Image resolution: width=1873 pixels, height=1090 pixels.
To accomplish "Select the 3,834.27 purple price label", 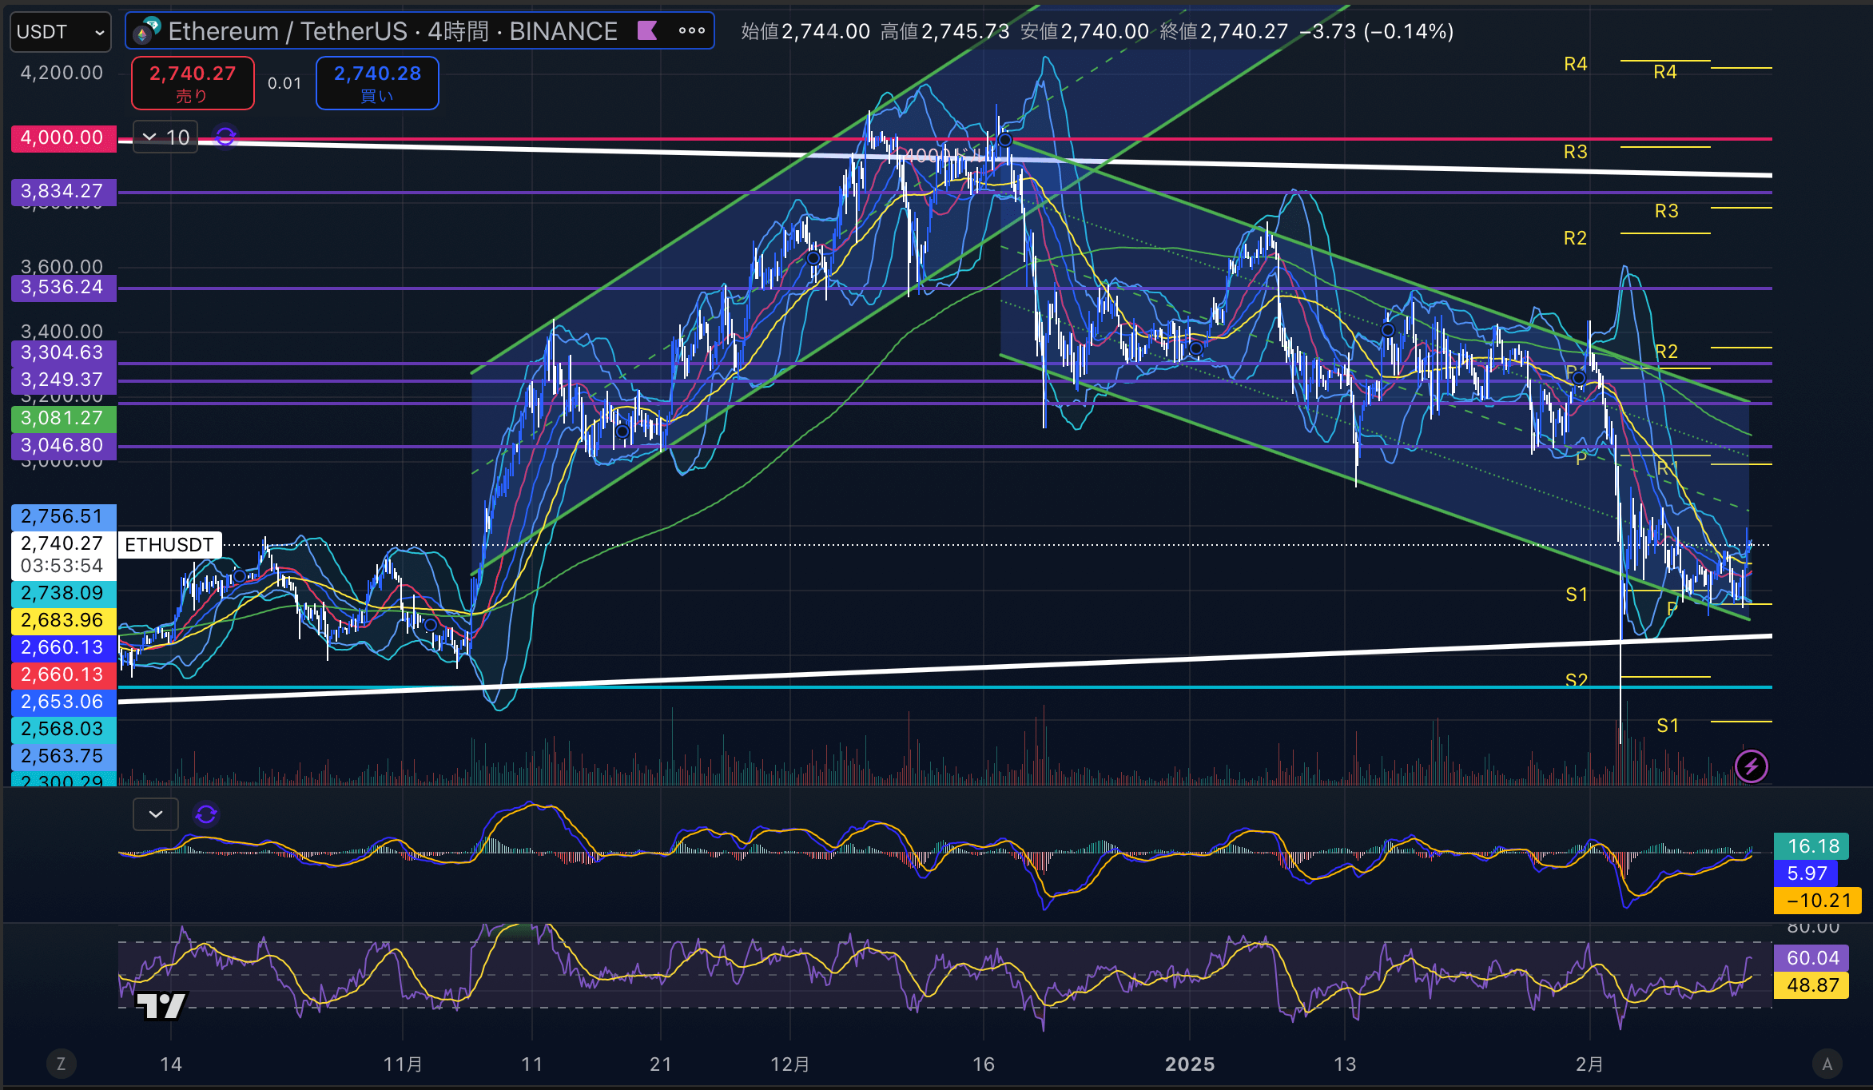I will coord(63,191).
